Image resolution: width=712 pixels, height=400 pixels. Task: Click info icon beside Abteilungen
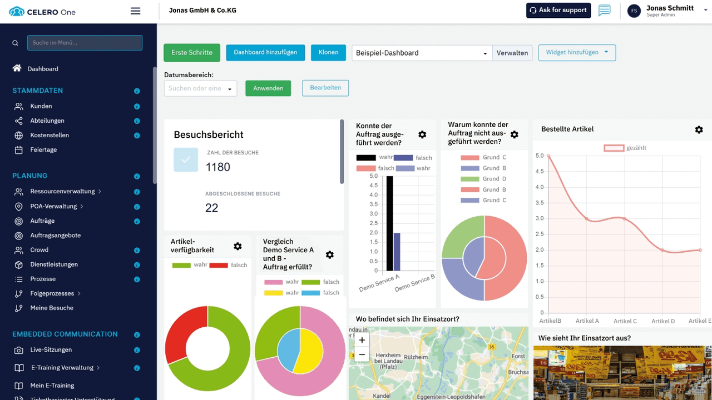137,121
